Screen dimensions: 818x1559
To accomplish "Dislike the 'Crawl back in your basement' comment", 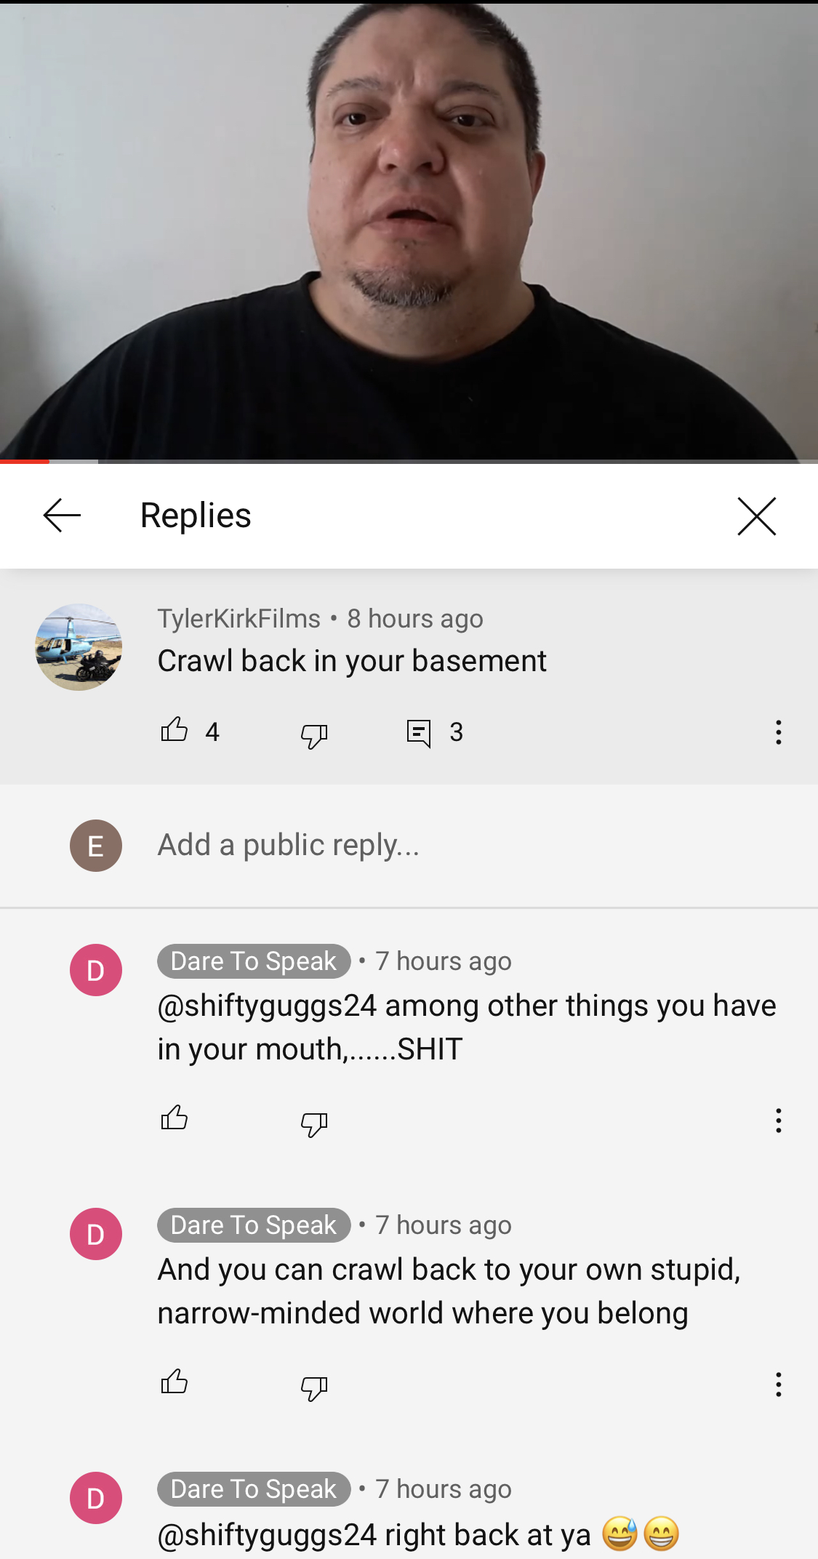I will (314, 734).
